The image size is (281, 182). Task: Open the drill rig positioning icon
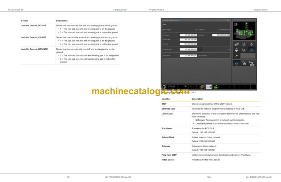(x=244, y=44)
